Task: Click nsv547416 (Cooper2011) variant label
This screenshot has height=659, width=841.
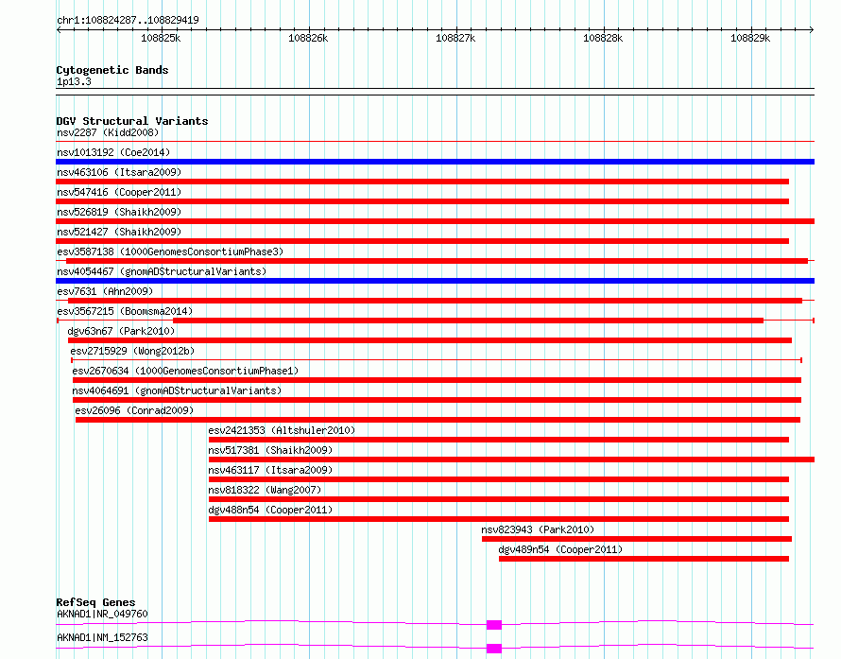Action: pos(119,192)
